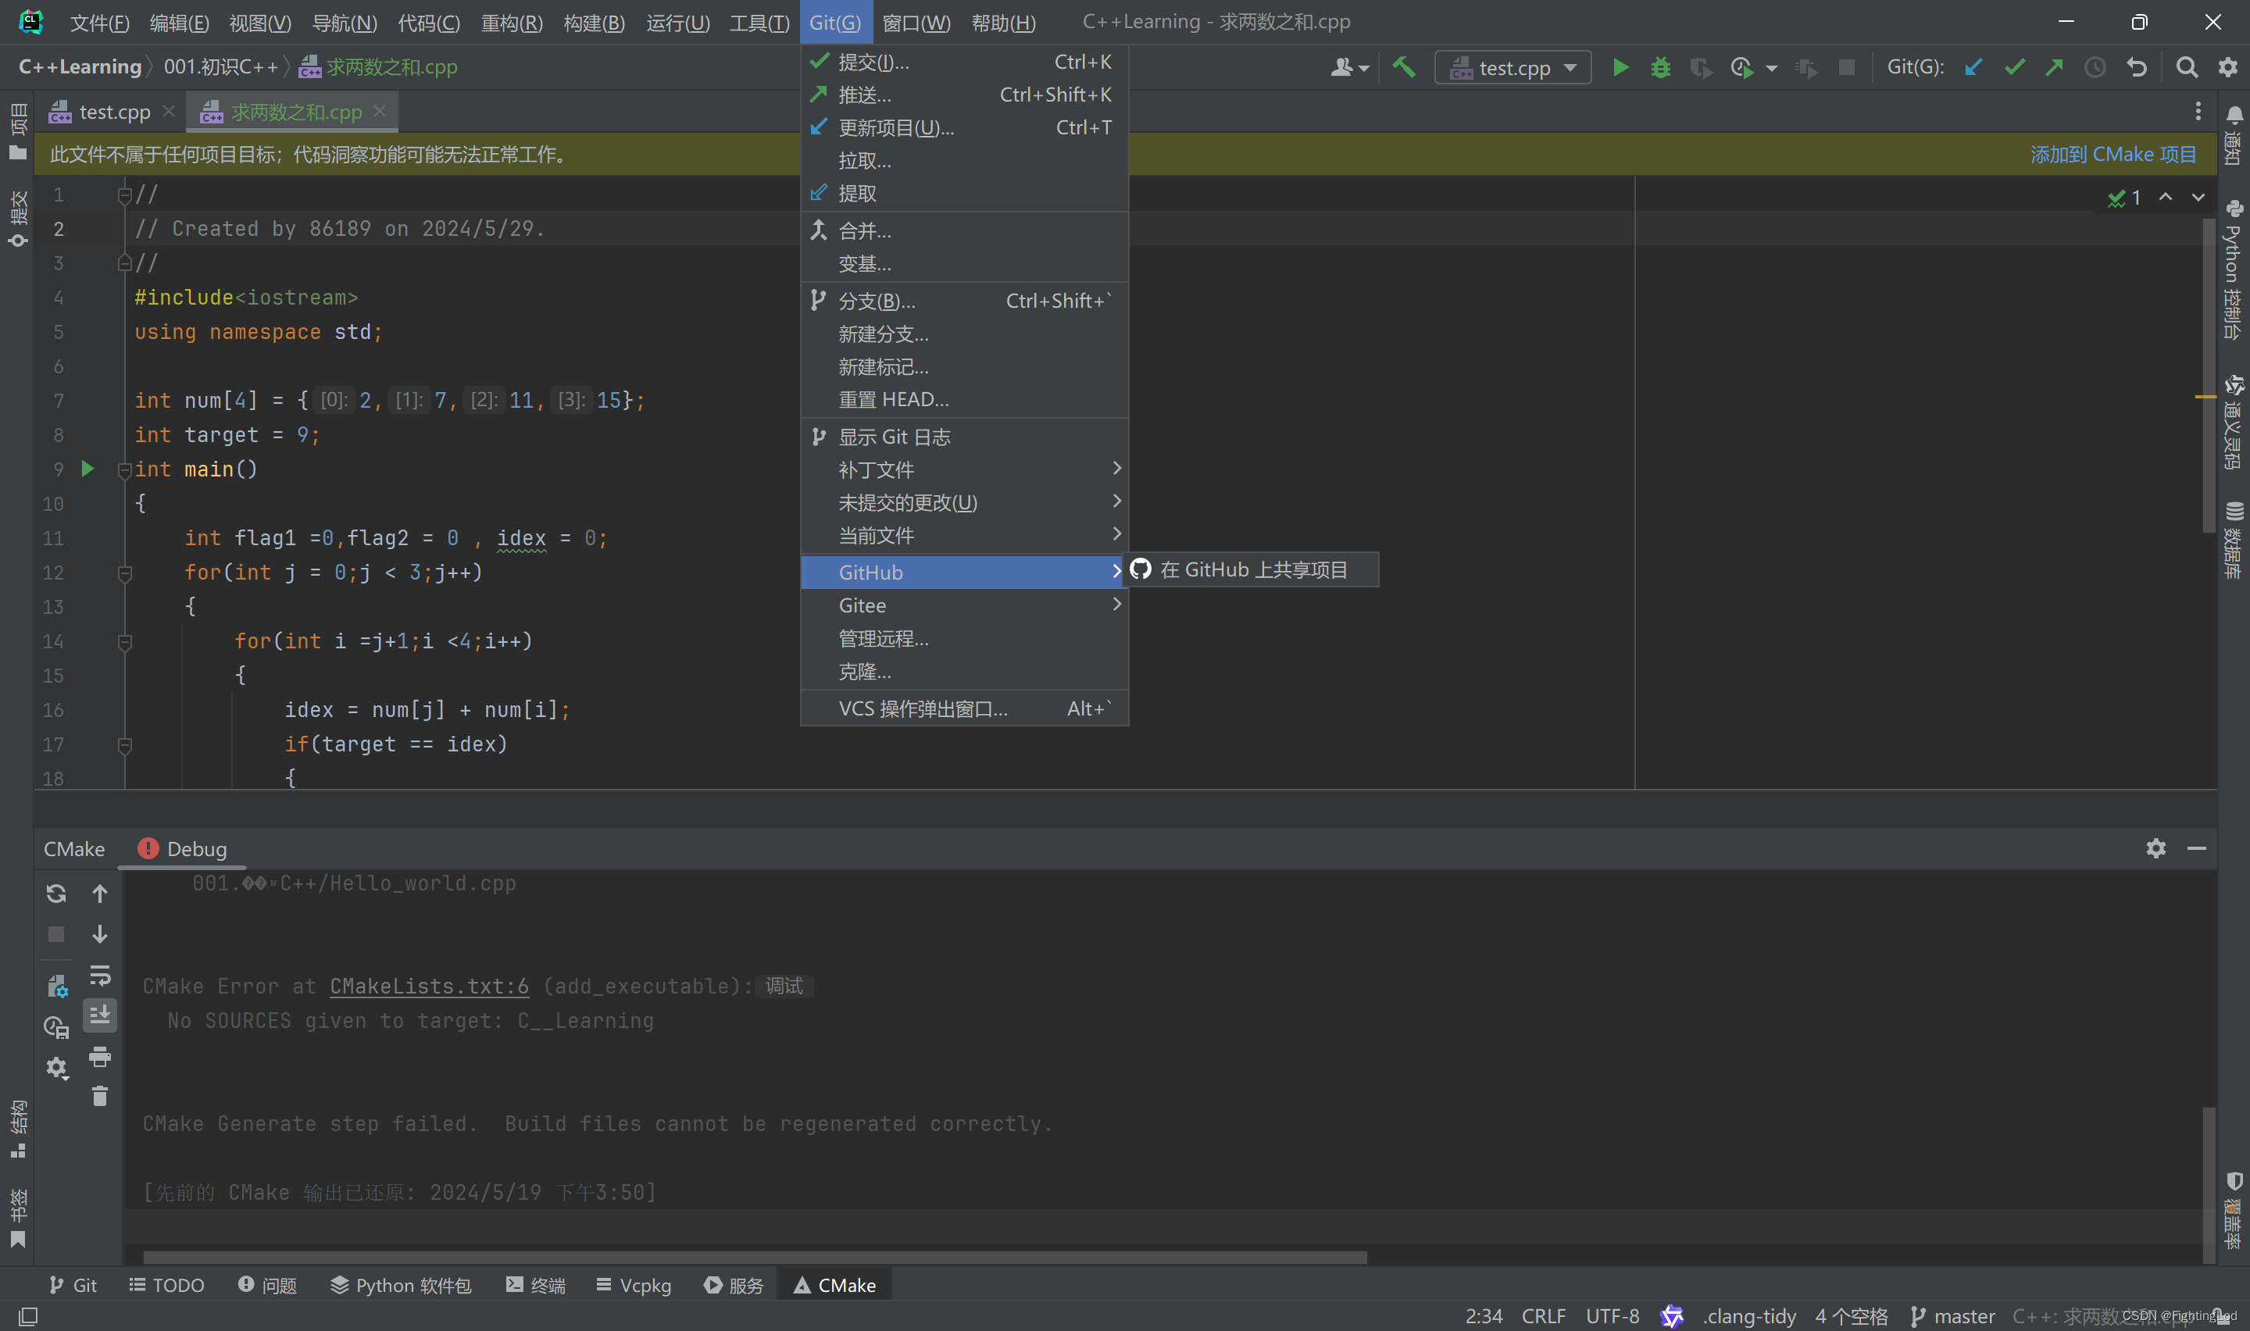Click the Git update project blue arrow

coord(1972,67)
